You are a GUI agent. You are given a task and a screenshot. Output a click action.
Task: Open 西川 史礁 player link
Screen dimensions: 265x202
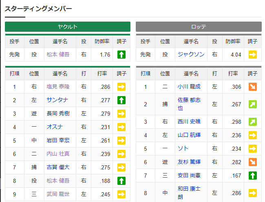click(x=189, y=122)
